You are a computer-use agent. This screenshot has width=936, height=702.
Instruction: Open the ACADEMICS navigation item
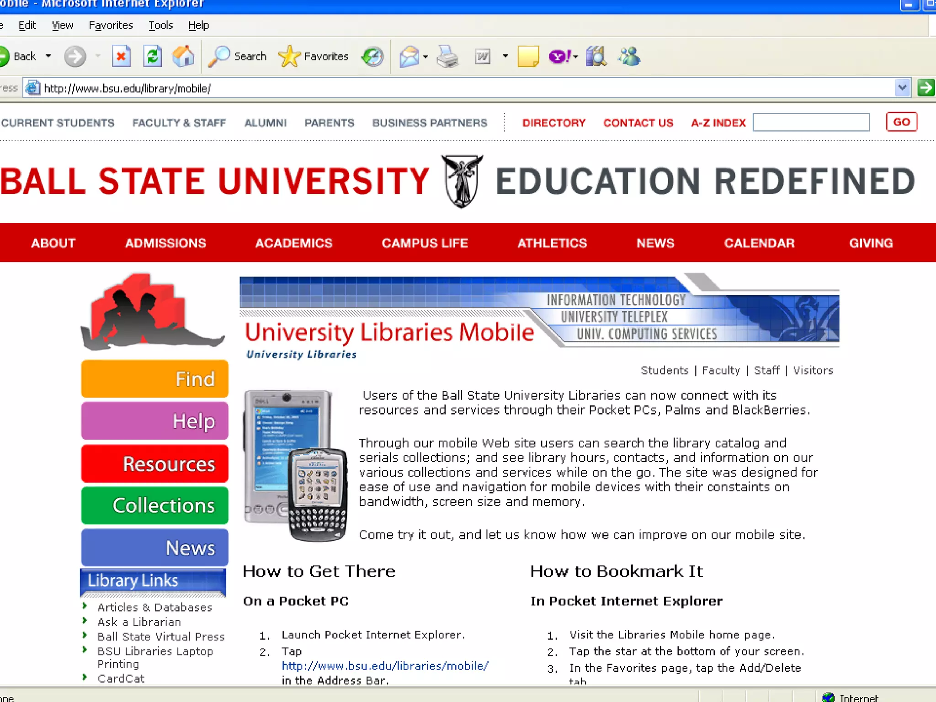[294, 243]
